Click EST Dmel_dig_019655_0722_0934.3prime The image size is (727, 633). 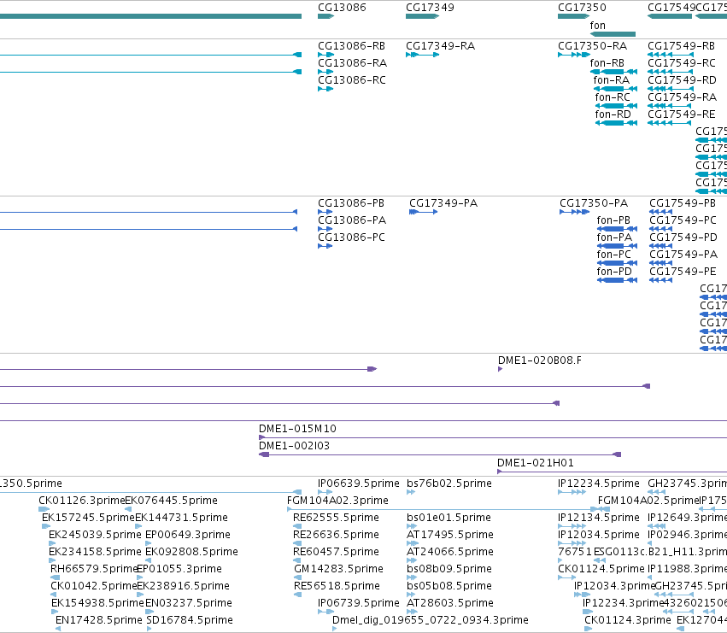point(431,620)
